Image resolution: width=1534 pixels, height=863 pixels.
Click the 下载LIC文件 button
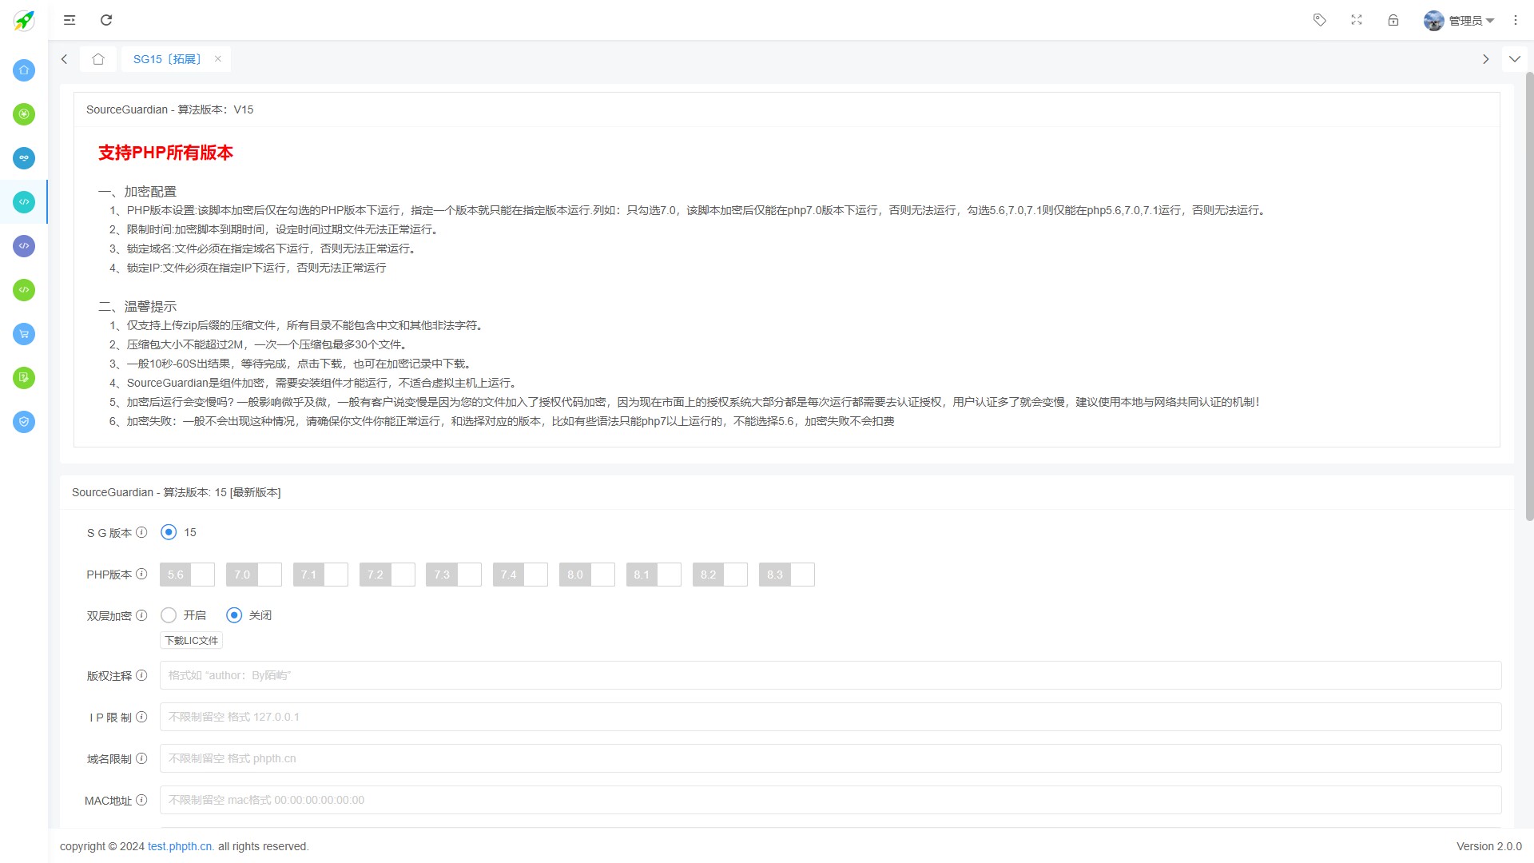pos(190,640)
